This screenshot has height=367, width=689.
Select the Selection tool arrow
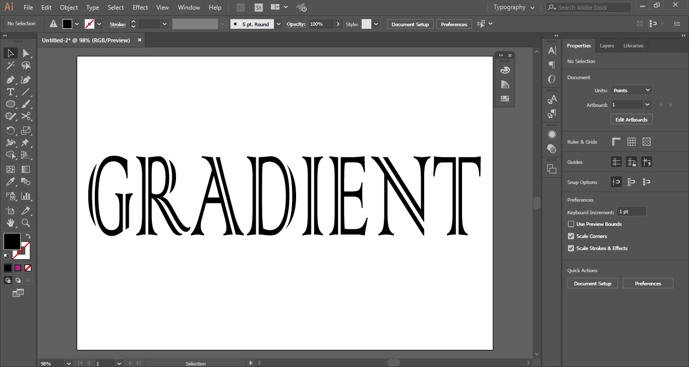[11, 53]
